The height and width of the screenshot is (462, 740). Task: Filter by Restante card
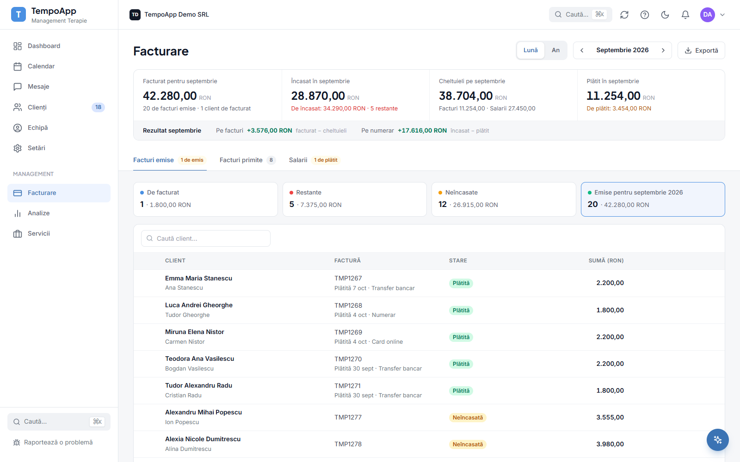(355, 199)
